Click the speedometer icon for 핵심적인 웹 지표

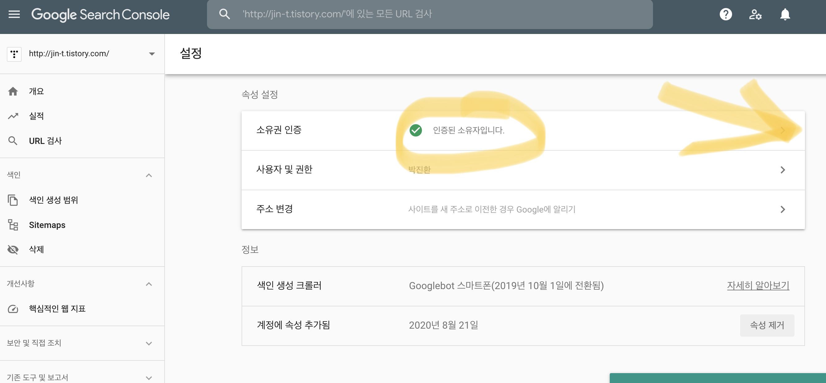(13, 309)
